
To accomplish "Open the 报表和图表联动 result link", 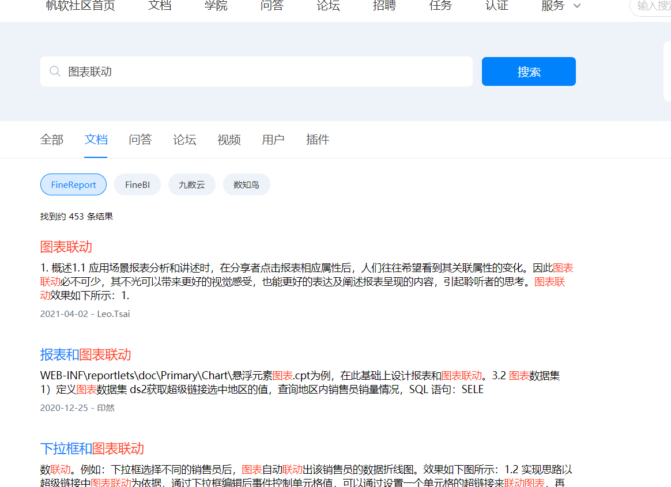I will pos(85,354).
